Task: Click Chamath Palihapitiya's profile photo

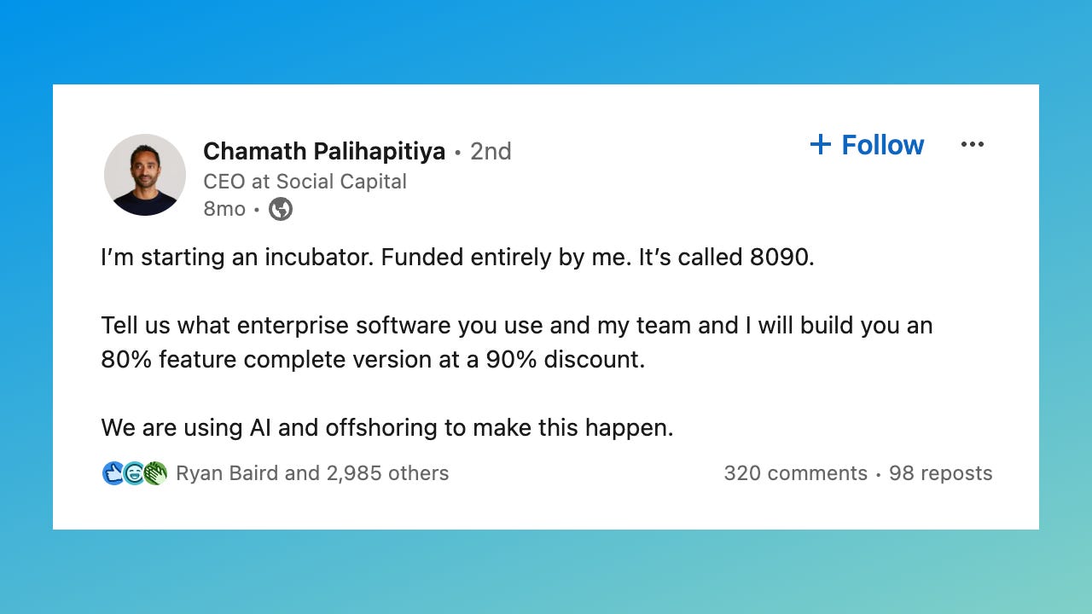Action: [x=145, y=174]
